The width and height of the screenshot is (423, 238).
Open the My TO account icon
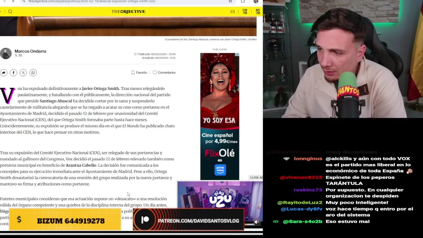(258, 12)
